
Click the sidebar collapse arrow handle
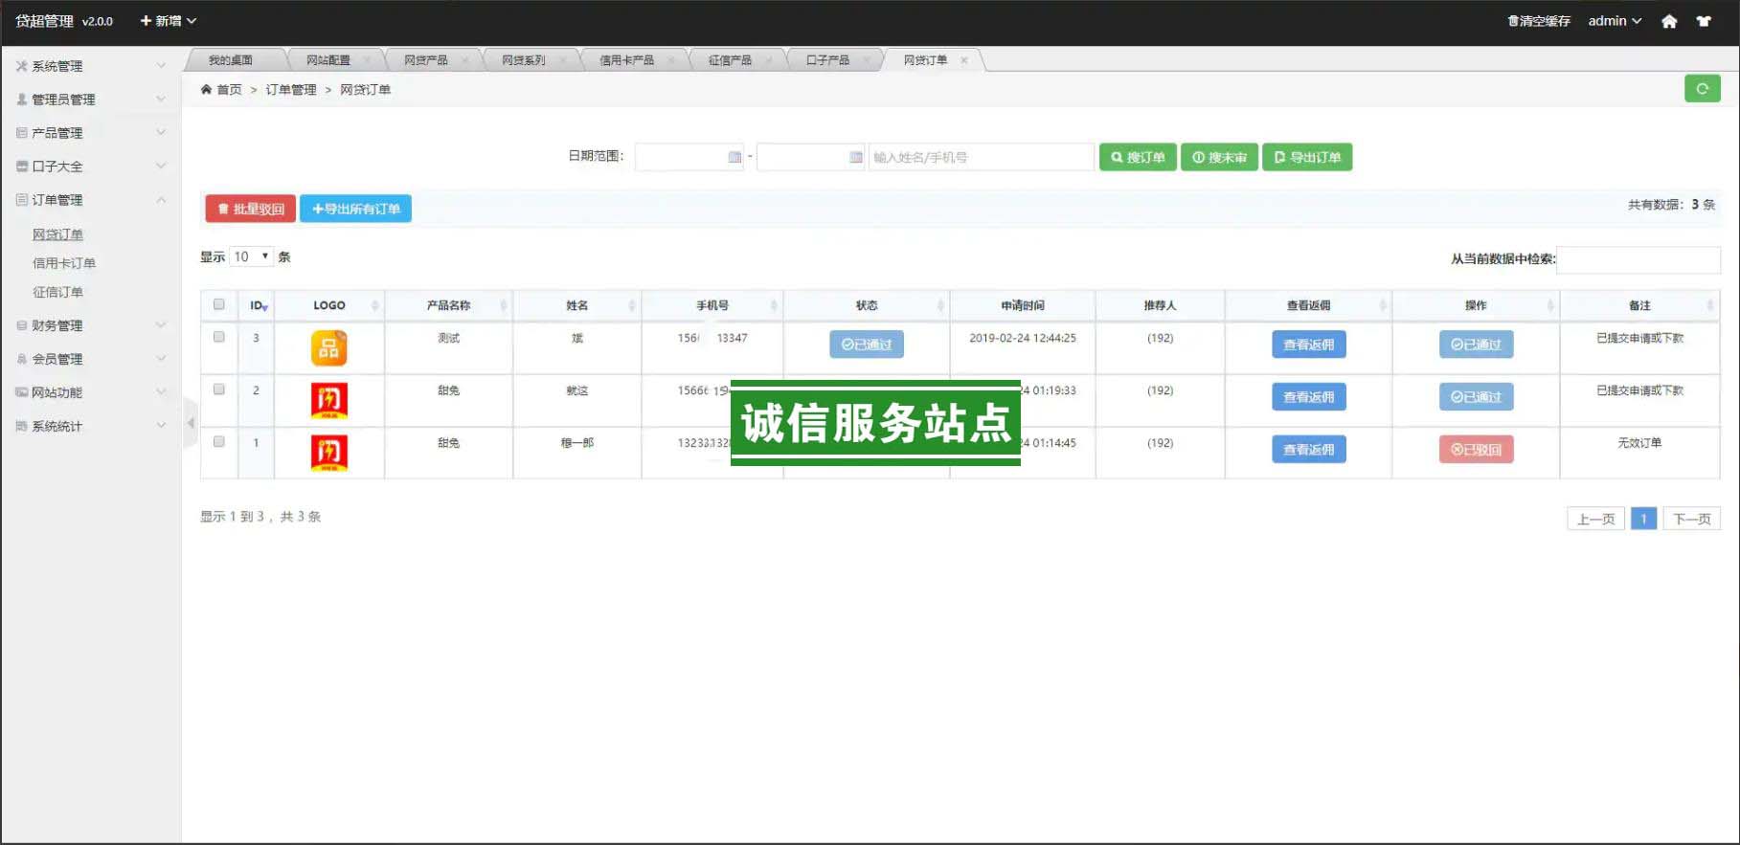pyautogui.click(x=191, y=422)
